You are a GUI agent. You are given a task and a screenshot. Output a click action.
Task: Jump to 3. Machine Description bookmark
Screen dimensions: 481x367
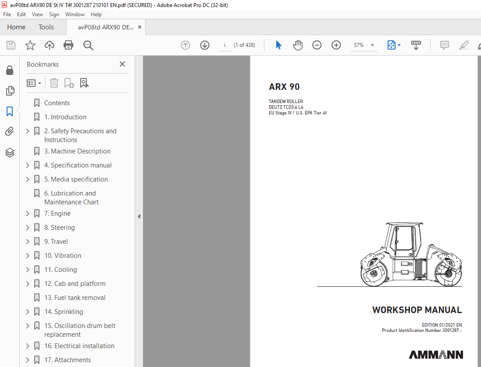coord(77,151)
